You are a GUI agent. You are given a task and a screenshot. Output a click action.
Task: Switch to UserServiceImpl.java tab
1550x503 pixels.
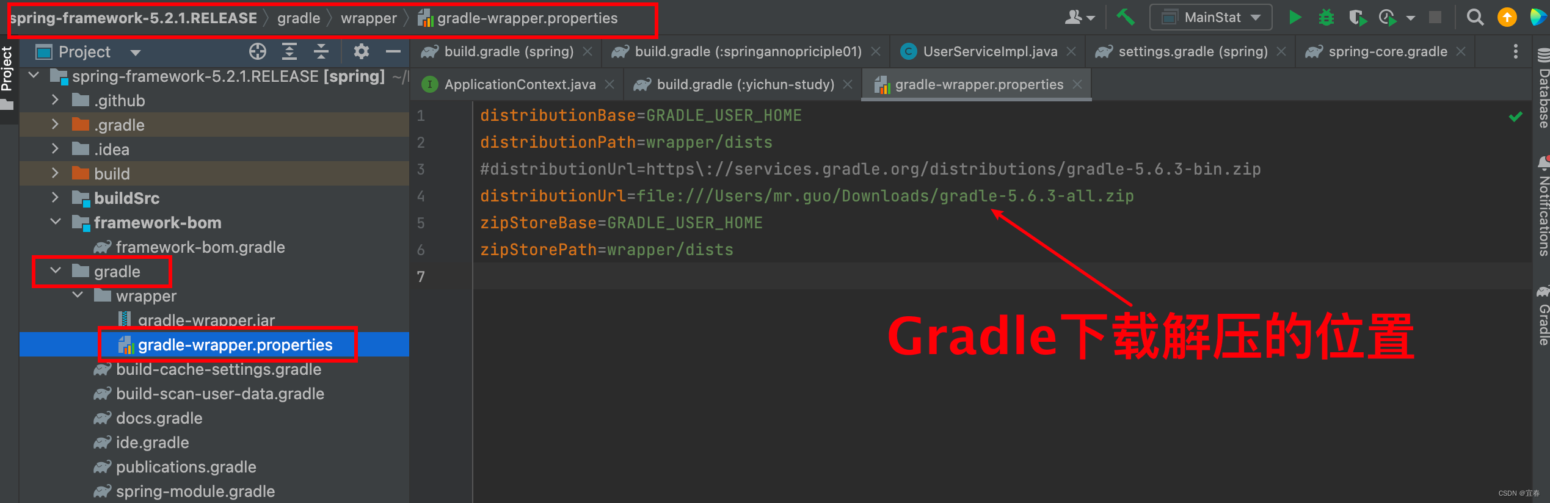click(990, 52)
